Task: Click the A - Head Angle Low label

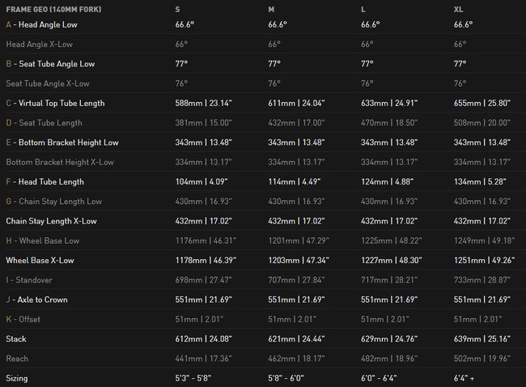Action: 41,24
